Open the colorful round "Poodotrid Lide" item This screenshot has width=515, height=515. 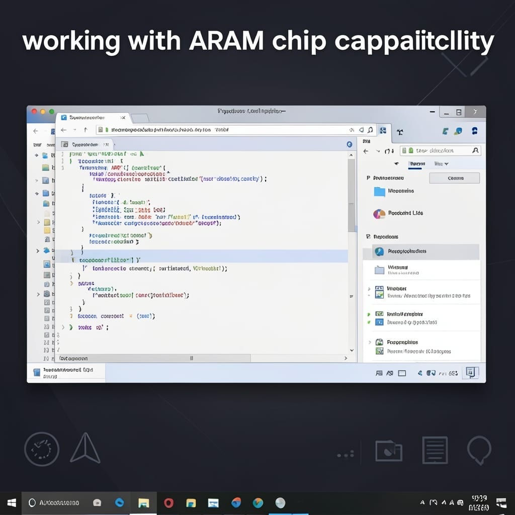pyautogui.click(x=398, y=213)
